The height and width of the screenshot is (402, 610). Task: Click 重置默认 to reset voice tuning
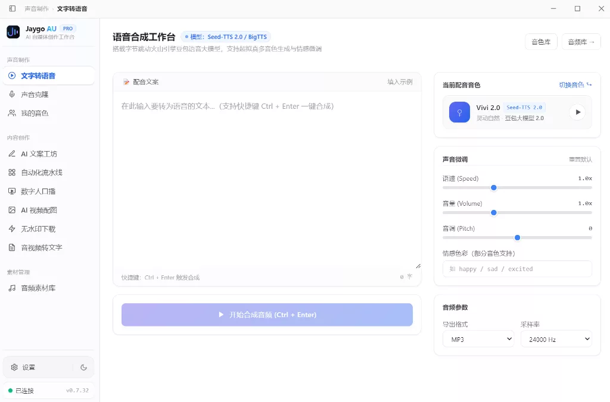[x=580, y=159]
